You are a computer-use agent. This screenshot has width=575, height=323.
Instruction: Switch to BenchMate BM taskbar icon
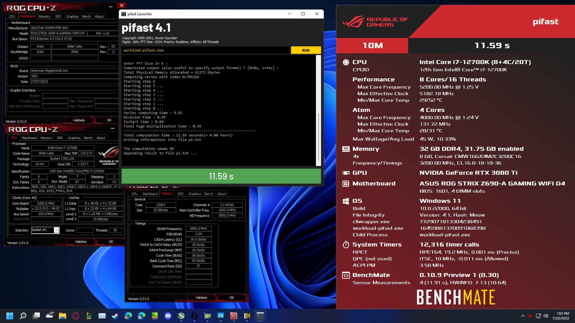pyautogui.click(x=247, y=316)
